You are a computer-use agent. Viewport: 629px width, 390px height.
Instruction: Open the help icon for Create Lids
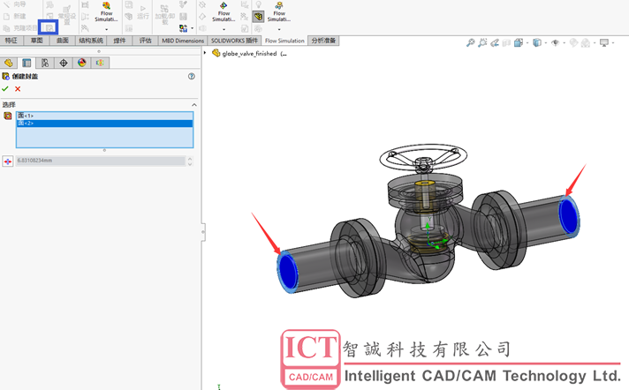tap(192, 77)
